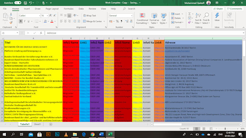The width and height of the screenshot is (246, 138).
Task: Open Format as Table gallery
Action: (154, 19)
